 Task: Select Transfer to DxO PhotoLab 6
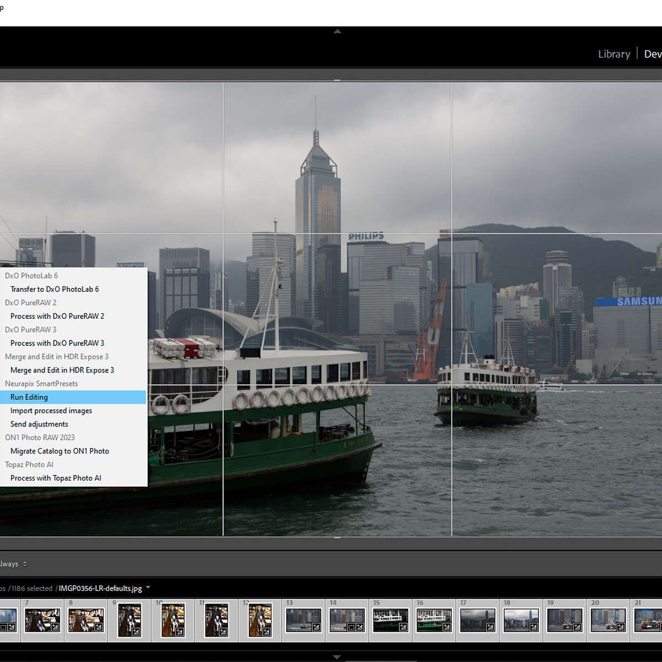point(55,289)
